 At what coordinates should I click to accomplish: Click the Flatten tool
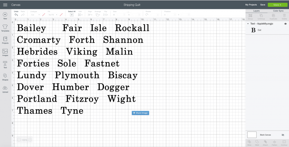point(274,143)
